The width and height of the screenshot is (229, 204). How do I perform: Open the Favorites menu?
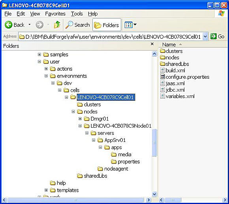[55, 14]
